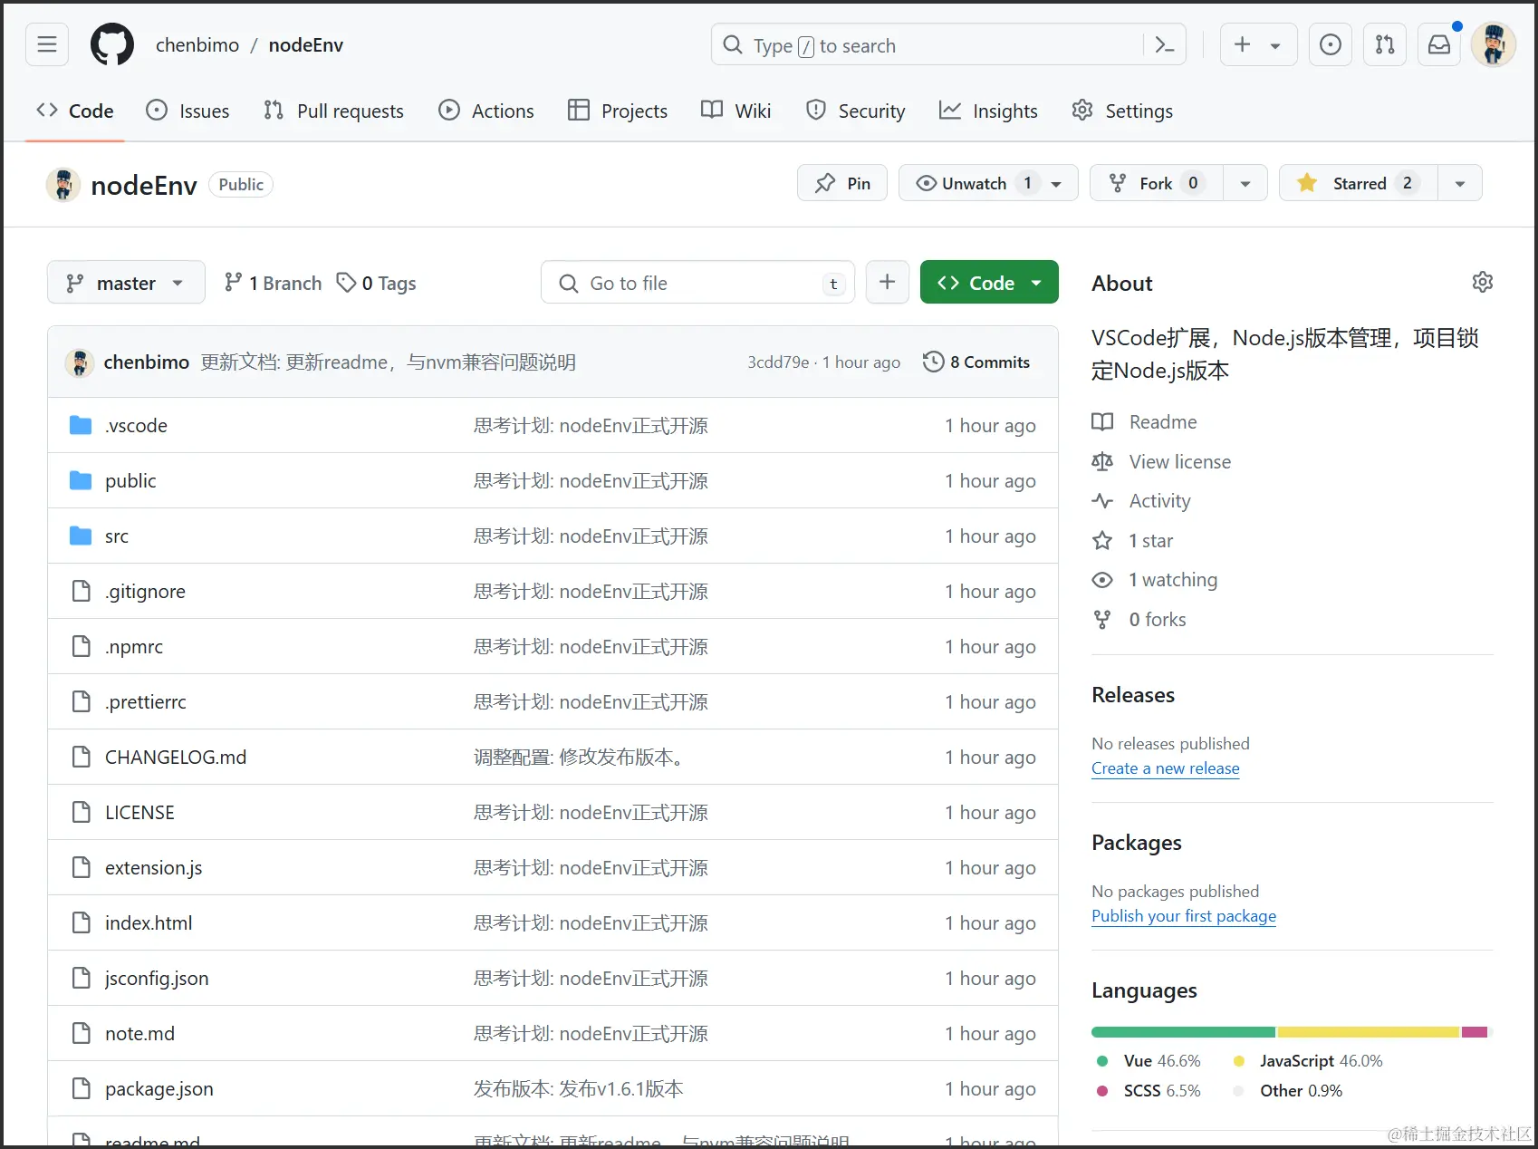Click the chenbimo avatar in commit row
Image resolution: width=1538 pixels, height=1149 pixels.
80,362
